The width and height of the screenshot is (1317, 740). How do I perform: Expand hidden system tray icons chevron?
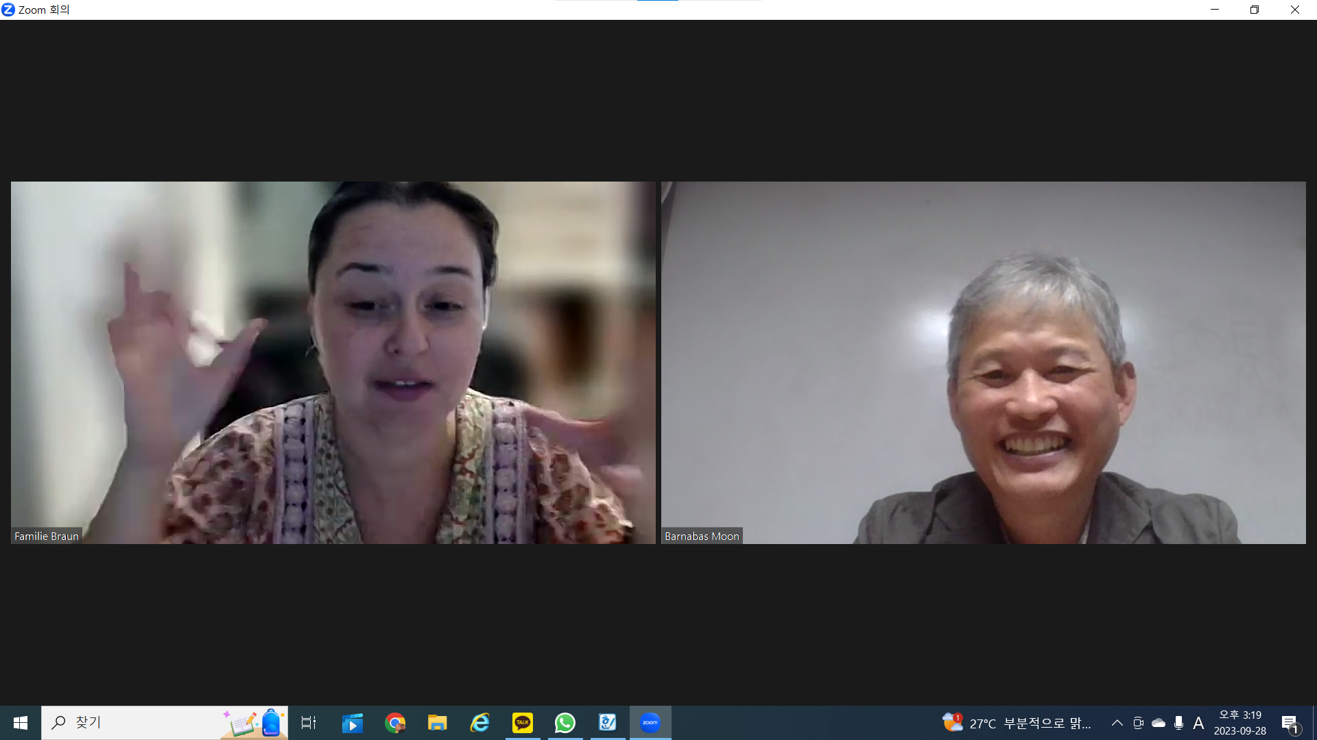tap(1117, 723)
